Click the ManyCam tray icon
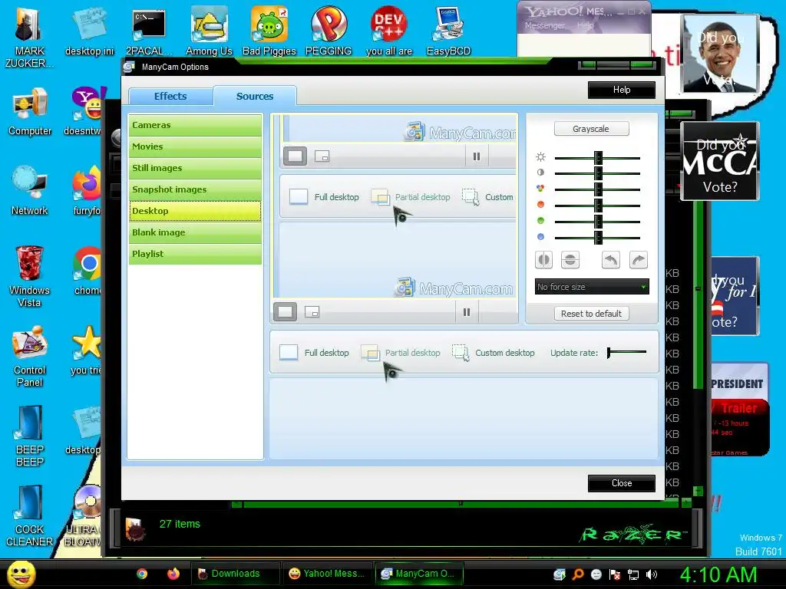Image resolution: width=786 pixels, height=589 pixels. pos(560,574)
